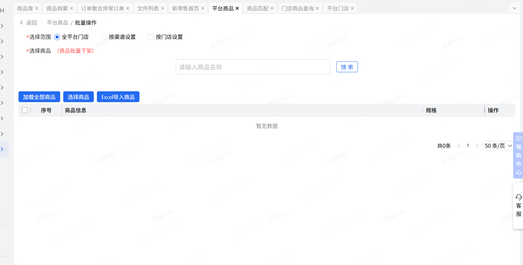Expand the first sidebar menu chevron
523x265 pixels.
point(2,26)
